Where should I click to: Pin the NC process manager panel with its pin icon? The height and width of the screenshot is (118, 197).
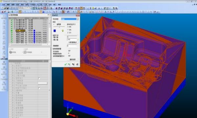[48, 15]
